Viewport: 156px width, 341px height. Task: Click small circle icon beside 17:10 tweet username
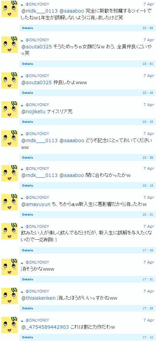[x=22, y=321]
